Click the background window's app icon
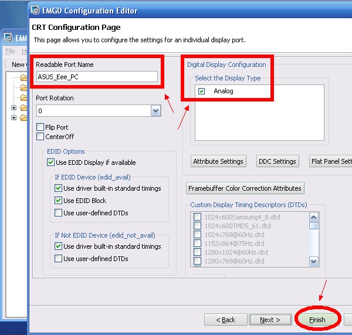The image size is (352, 335). [x=8, y=38]
